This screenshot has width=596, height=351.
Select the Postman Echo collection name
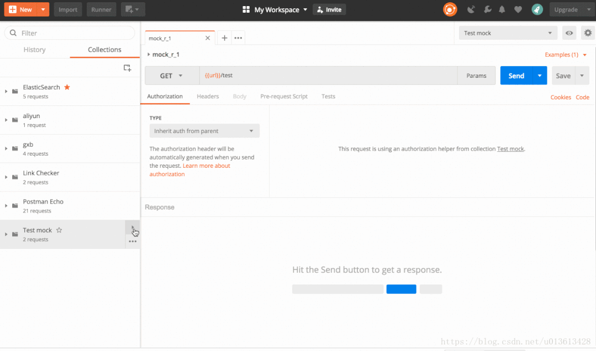click(43, 201)
